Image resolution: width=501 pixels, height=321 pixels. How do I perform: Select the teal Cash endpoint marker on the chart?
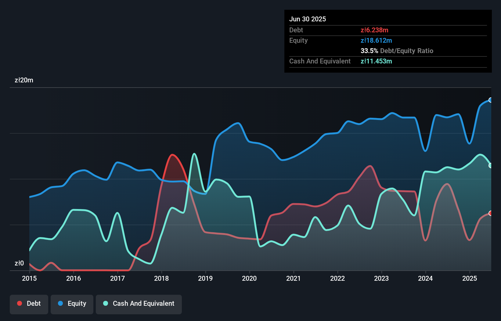pyautogui.click(x=491, y=165)
